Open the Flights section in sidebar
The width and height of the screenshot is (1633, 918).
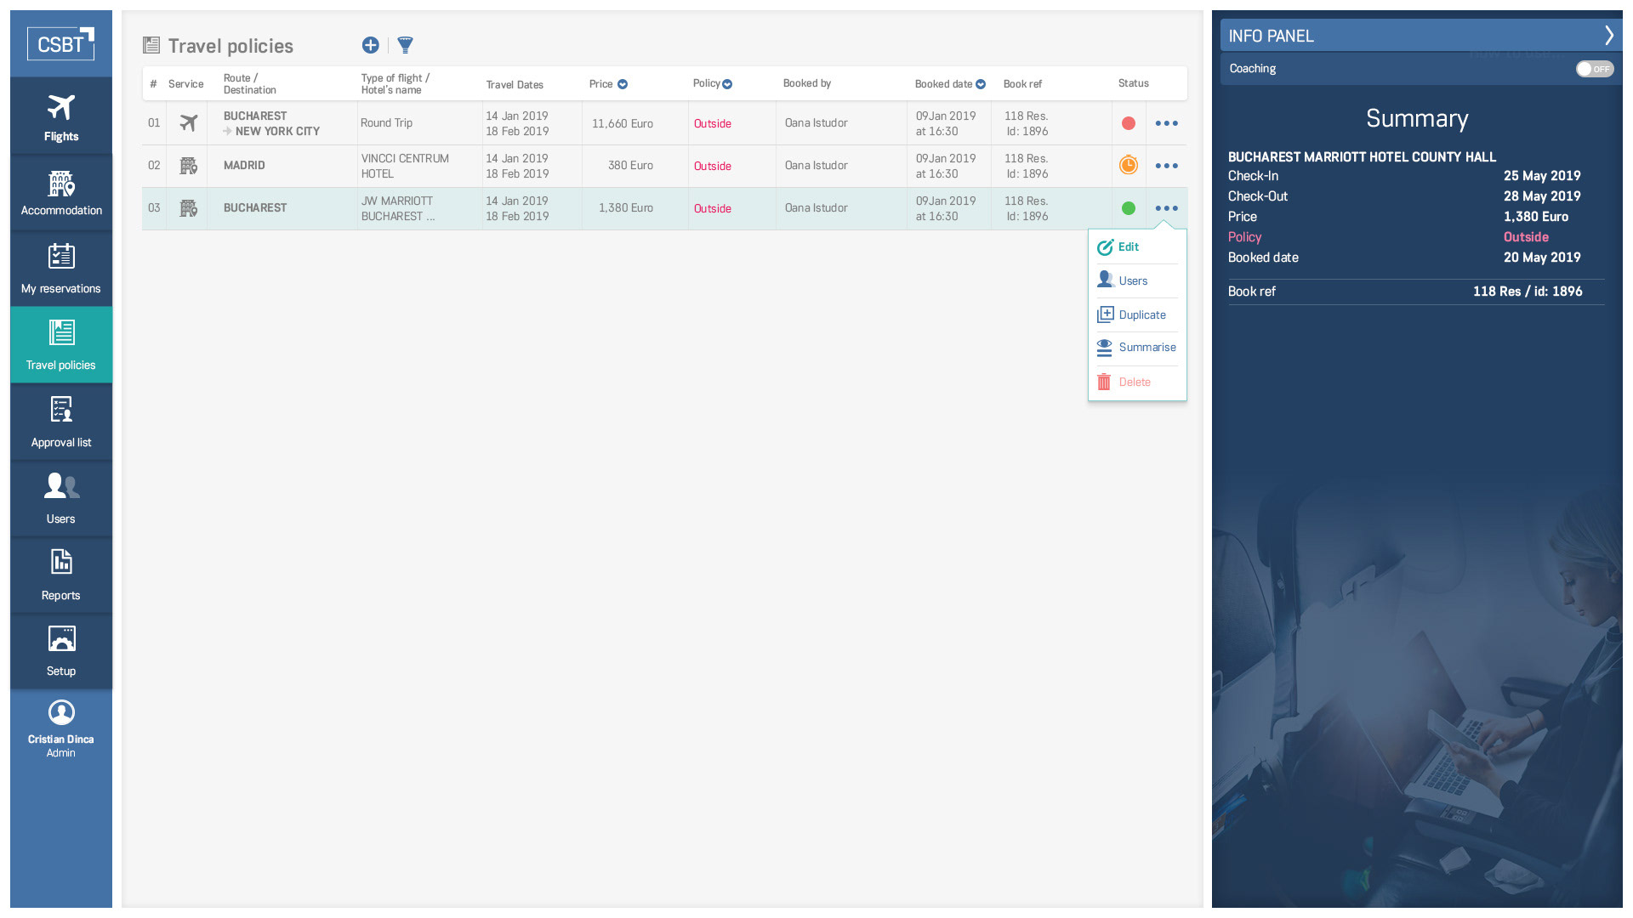(x=61, y=116)
